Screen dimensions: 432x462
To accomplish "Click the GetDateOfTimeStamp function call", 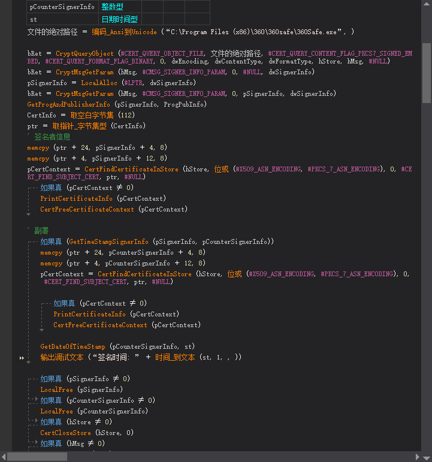I will pos(72,346).
